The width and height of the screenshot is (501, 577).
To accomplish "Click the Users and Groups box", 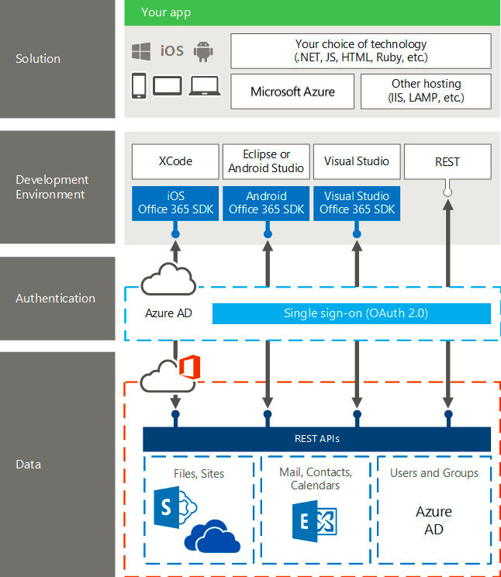I will pyautogui.click(x=434, y=510).
